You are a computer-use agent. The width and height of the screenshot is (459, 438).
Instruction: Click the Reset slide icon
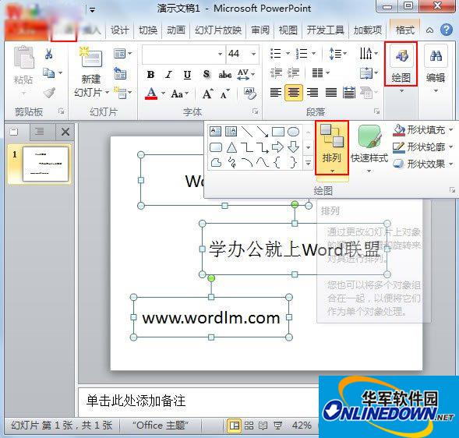120,73
